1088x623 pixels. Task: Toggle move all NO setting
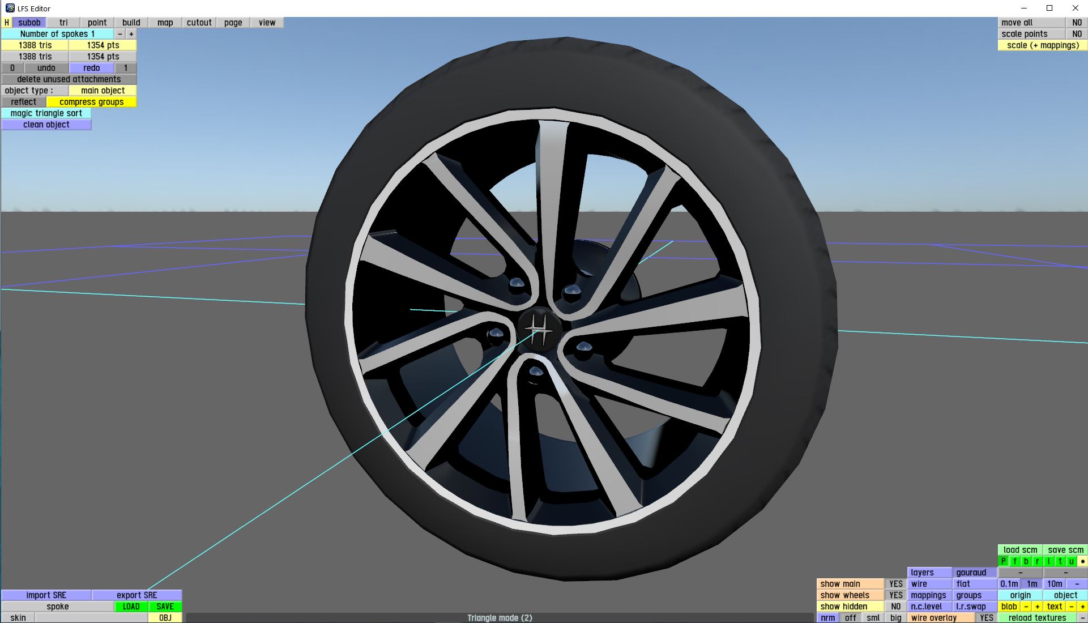coord(1077,23)
